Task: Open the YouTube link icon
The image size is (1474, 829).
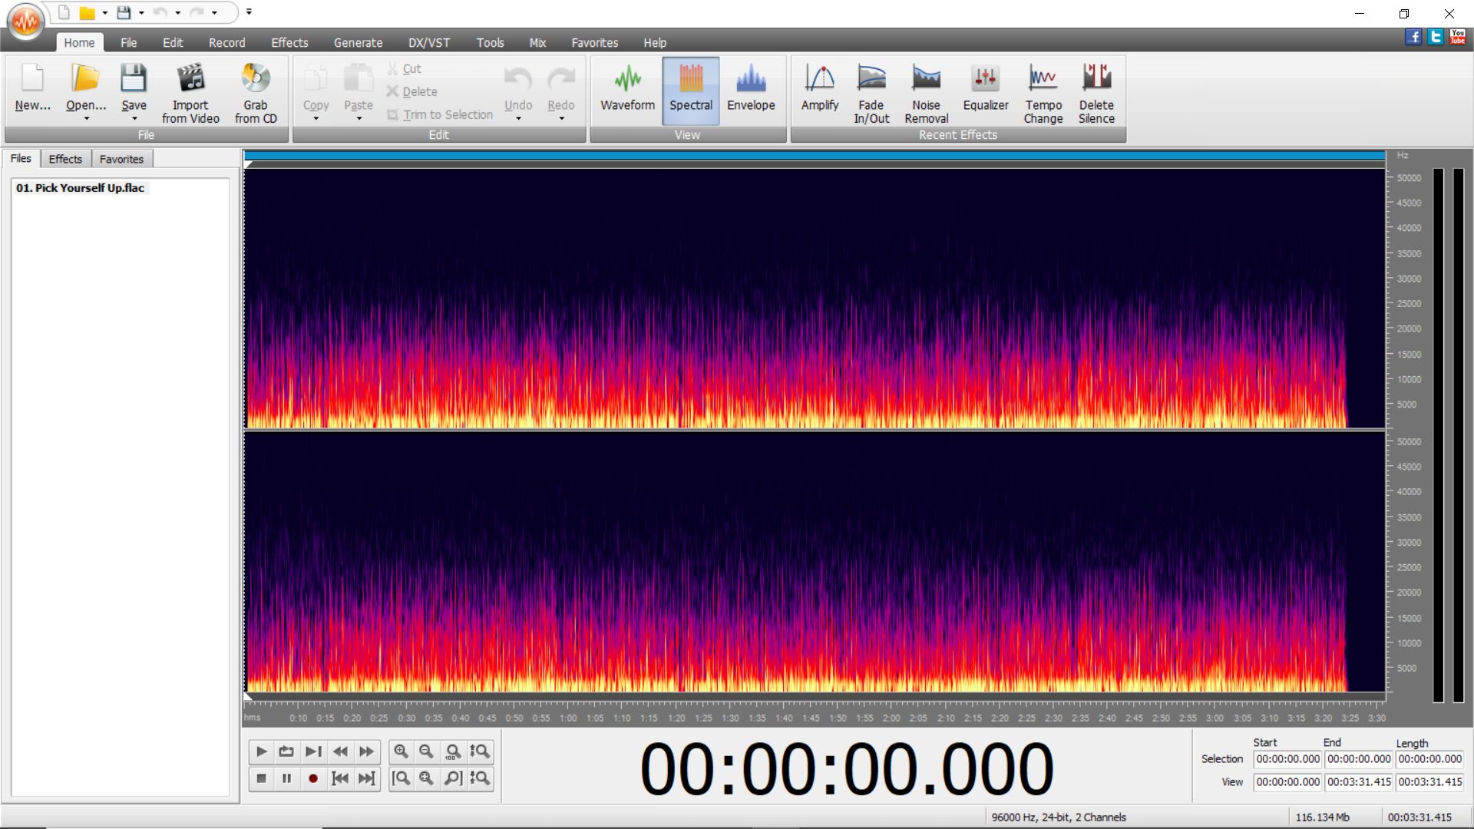Action: pyautogui.click(x=1458, y=37)
